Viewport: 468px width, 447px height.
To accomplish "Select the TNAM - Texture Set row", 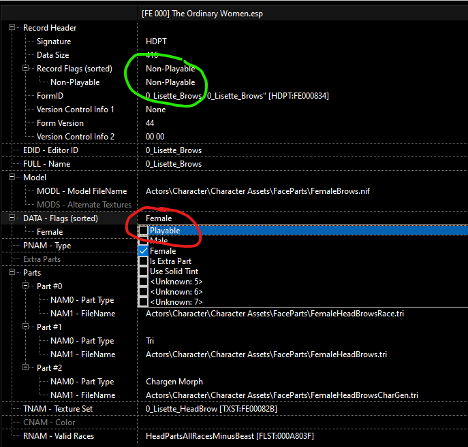I will click(58, 409).
